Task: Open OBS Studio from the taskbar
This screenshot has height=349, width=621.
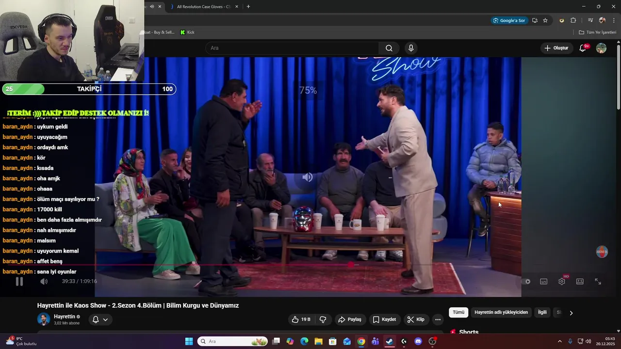Action: (432, 341)
